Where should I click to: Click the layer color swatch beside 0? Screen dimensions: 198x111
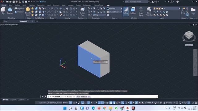click(162, 8)
